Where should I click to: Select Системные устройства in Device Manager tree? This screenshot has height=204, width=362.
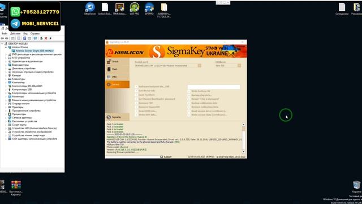tap(24, 121)
